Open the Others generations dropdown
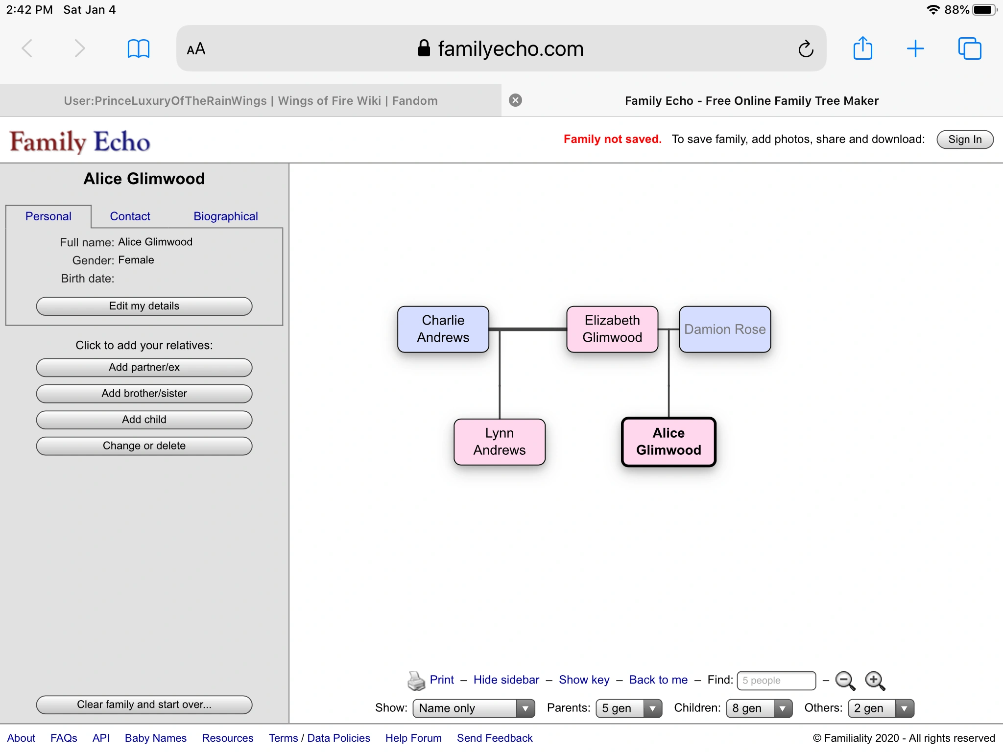Image resolution: width=1003 pixels, height=752 pixels. 881,708
